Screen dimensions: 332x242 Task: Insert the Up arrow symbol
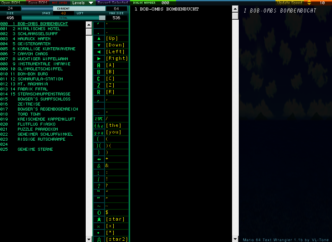(99, 39)
